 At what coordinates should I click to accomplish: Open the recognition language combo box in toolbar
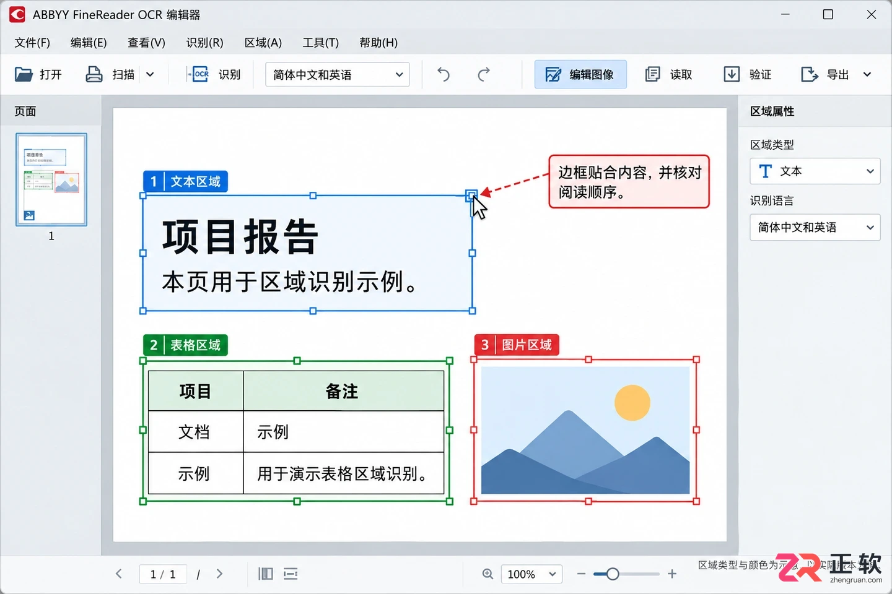click(x=338, y=74)
